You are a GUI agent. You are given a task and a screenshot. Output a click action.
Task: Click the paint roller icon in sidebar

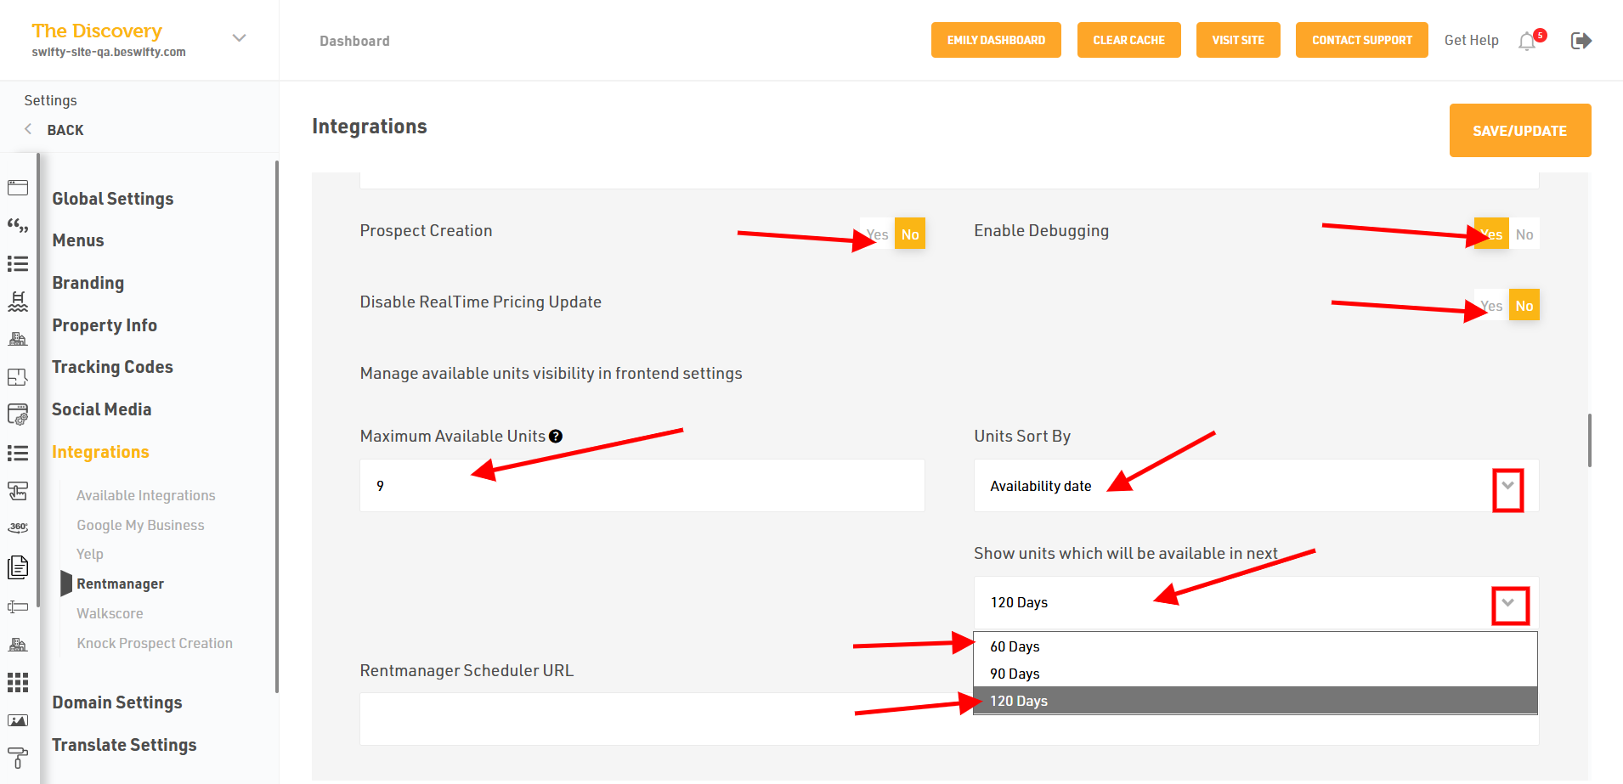(x=18, y=757)
